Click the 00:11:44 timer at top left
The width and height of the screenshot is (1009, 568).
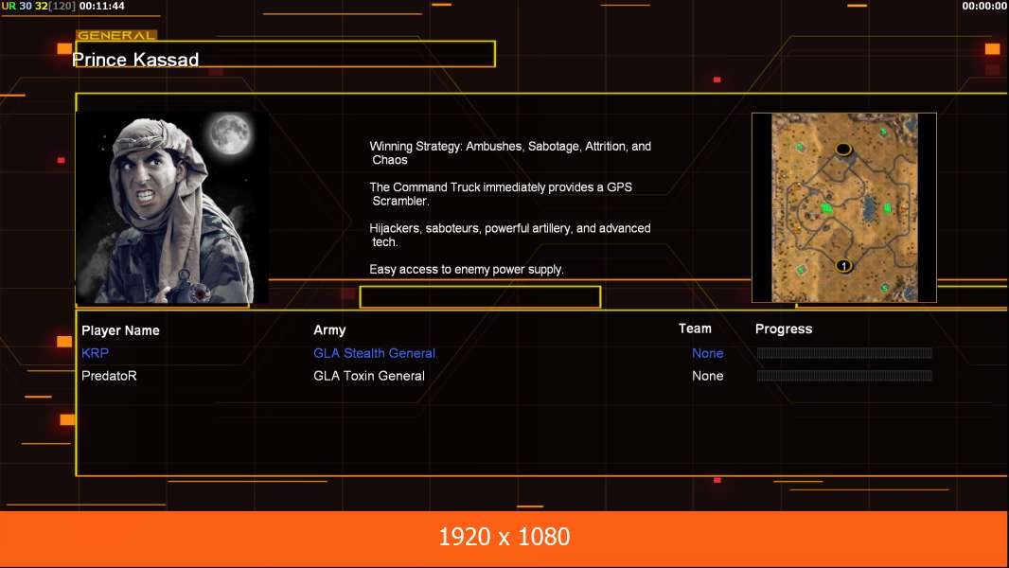102,6
